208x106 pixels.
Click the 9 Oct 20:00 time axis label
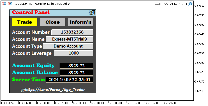coord(169,103)
